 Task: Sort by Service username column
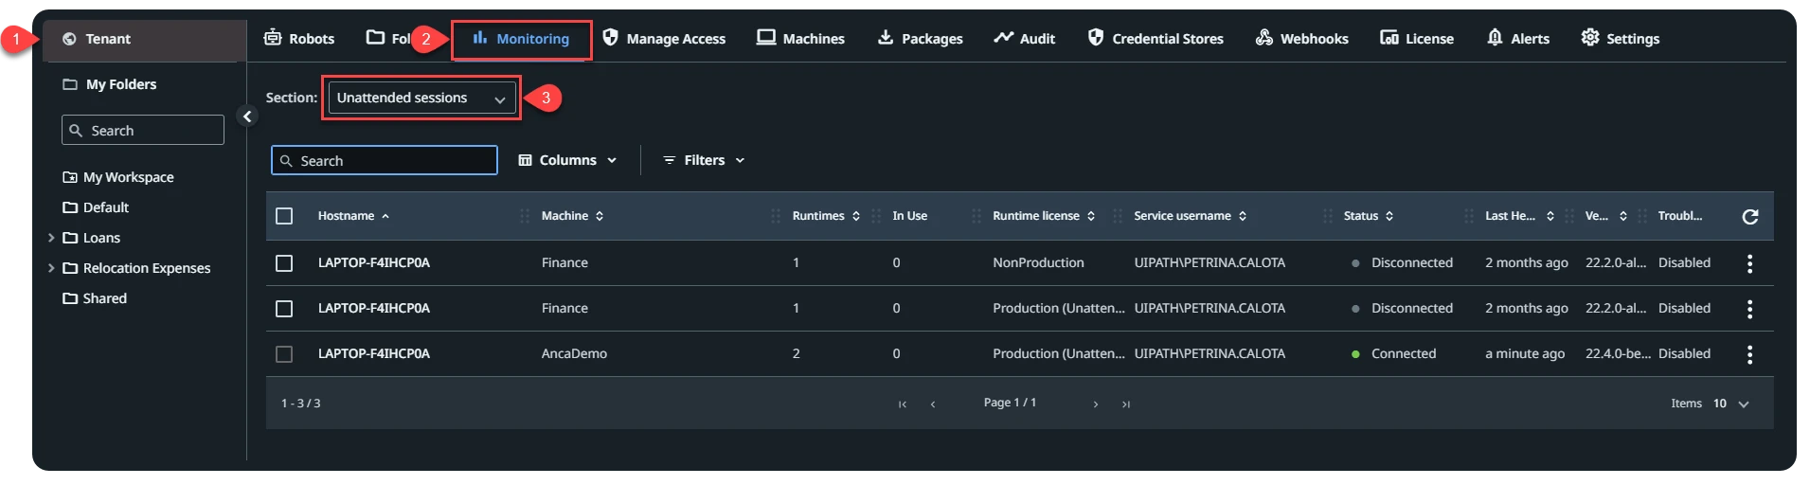tap(1190, 216)
